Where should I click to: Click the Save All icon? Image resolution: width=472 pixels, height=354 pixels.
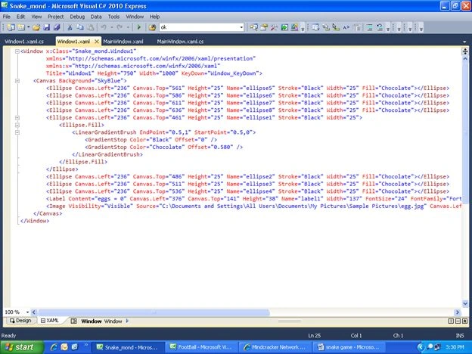57,27
